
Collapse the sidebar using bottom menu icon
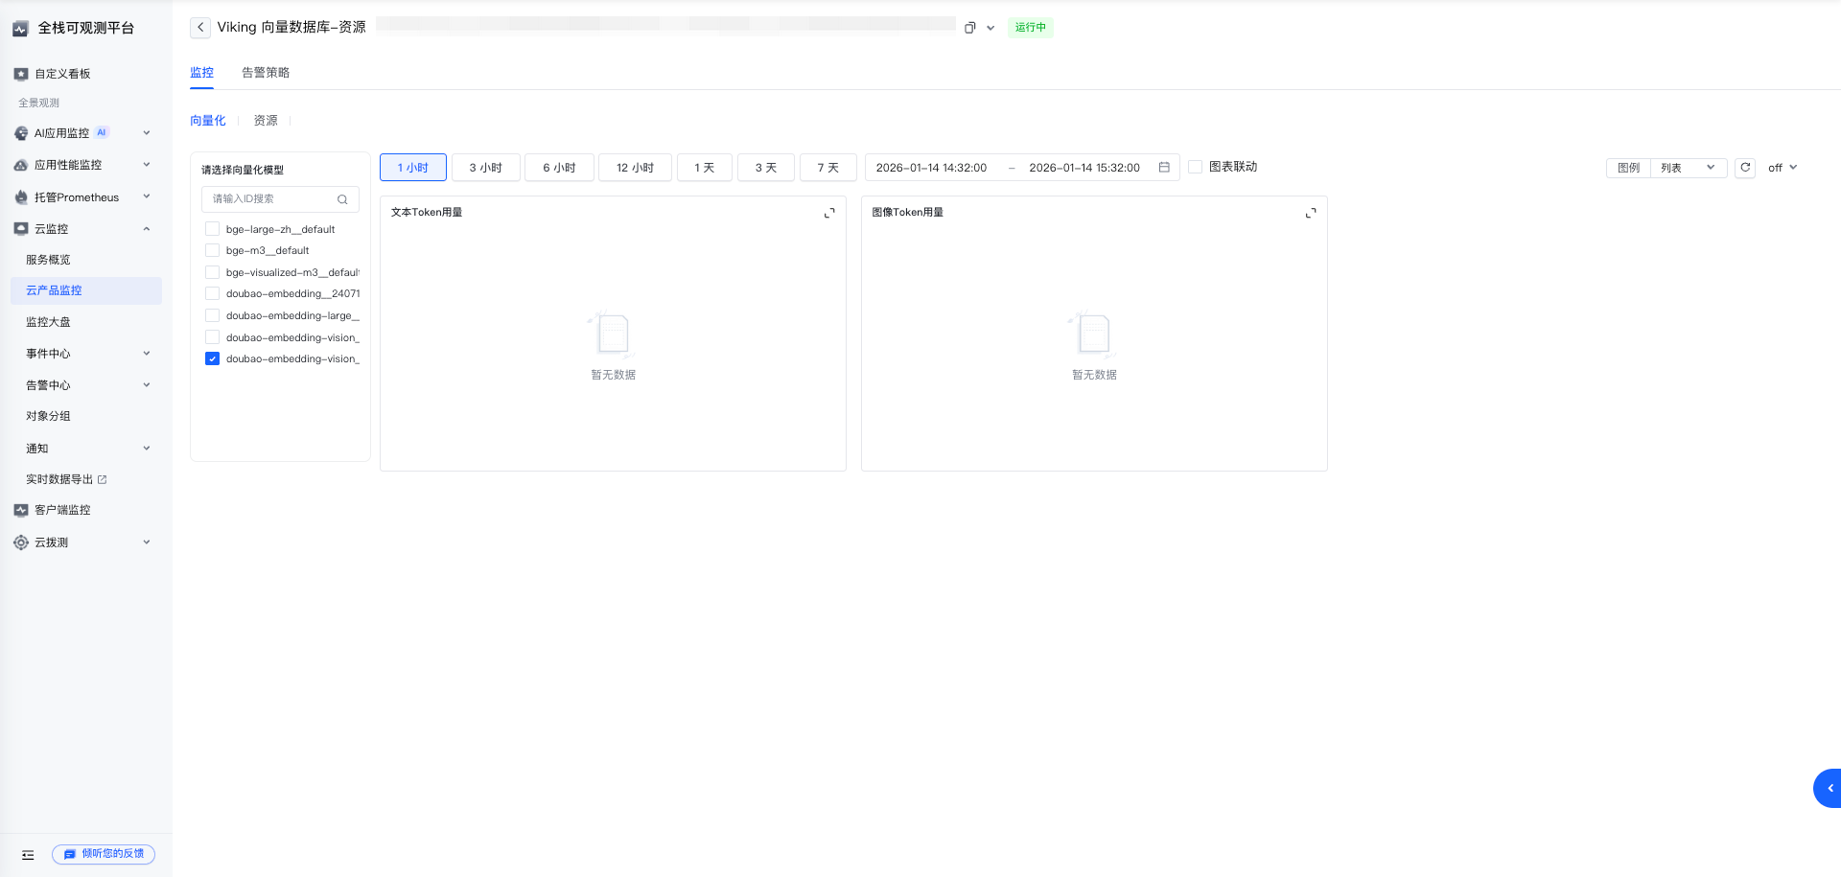[x=28, y=855]
